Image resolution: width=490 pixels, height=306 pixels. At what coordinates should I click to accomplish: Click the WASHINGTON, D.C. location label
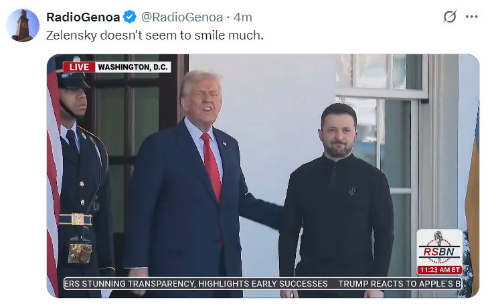(133, 67)
